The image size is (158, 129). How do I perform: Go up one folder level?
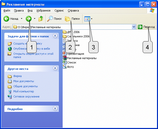(x=41, y=19)
